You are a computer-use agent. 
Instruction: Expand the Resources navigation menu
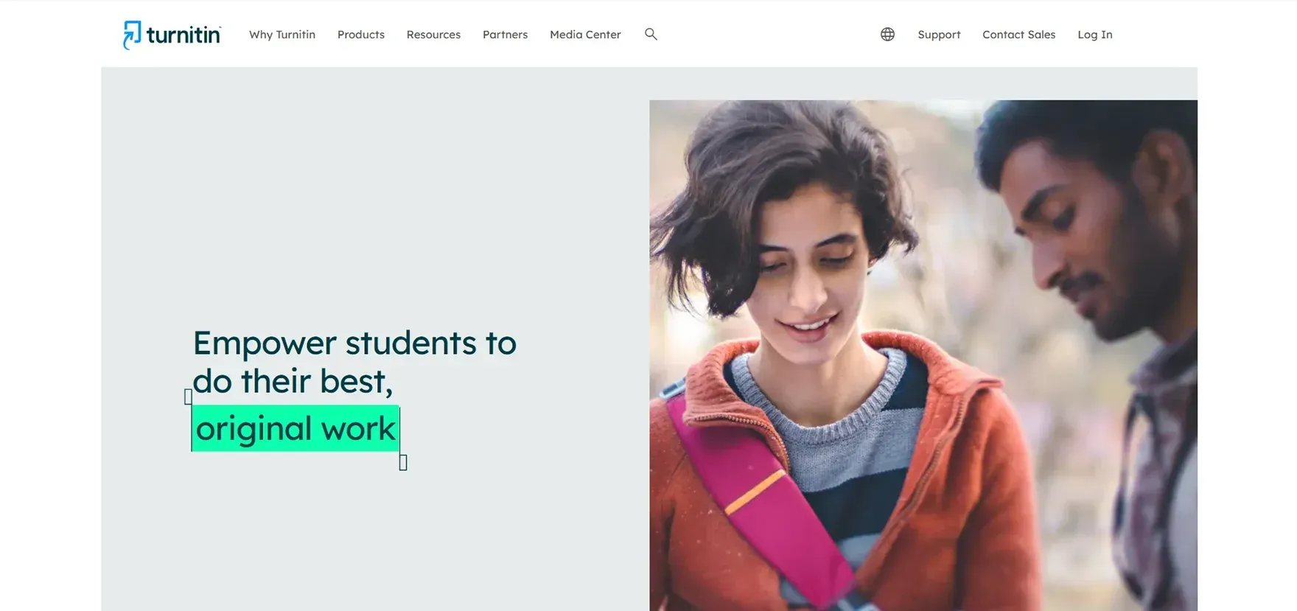[x=433, y=35]
